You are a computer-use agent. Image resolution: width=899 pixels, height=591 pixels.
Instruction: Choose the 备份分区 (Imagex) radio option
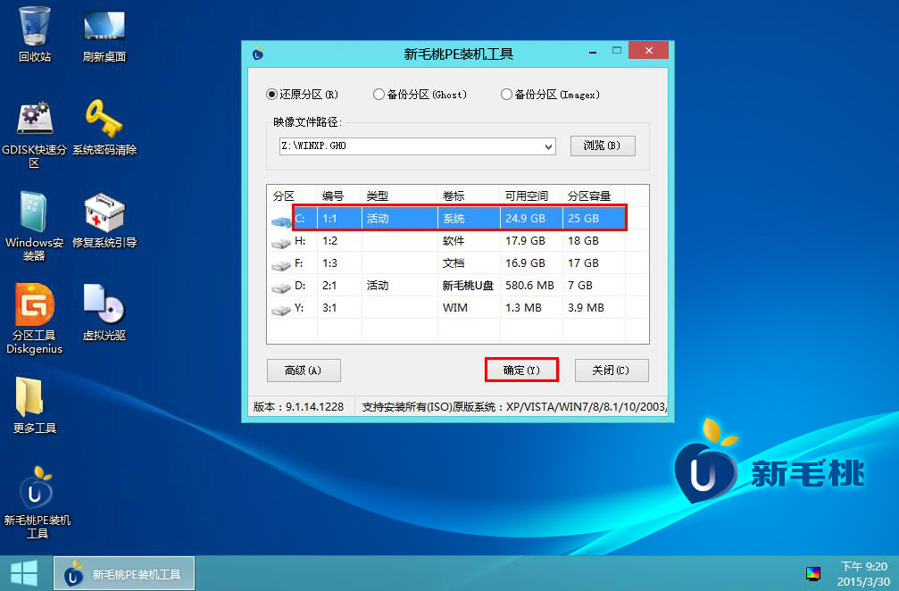pos(507,95)
